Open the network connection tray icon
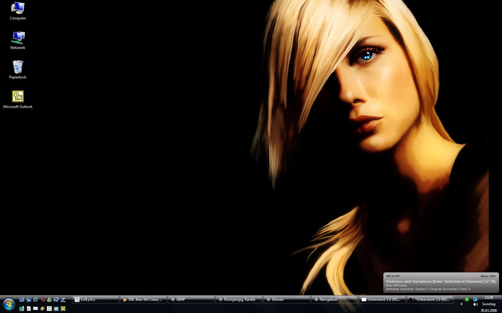 (475, 299)
